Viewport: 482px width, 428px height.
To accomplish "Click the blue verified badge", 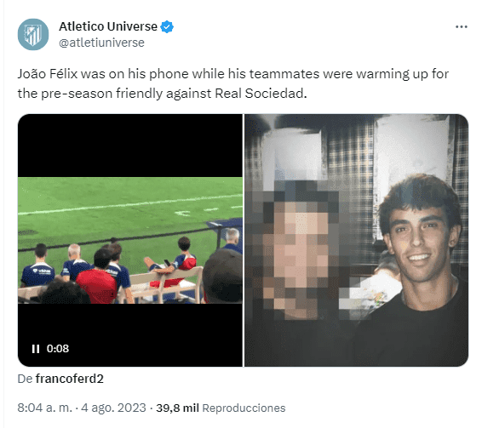I will pyautogui.click(x=167, y=26).
